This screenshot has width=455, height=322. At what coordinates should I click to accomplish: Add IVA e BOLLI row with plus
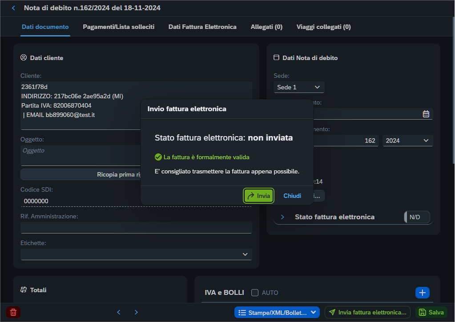coord(422,292)
